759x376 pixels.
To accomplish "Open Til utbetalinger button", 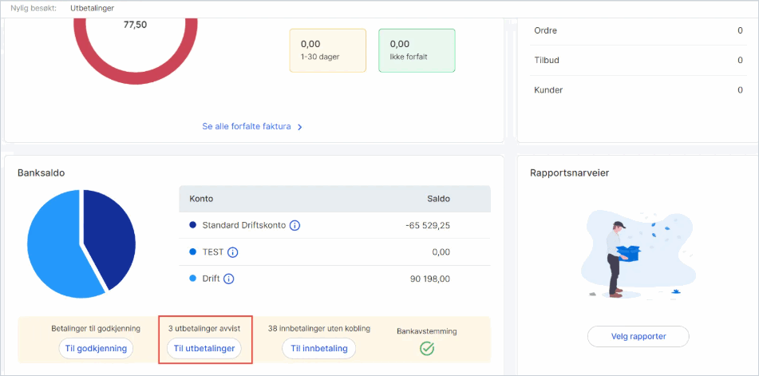I will coord(204,348).
